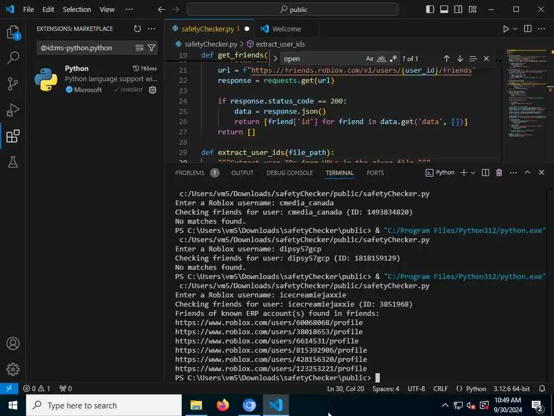Open the Testing flask icon view
Viewport: 554px width, 416px height.
click(13, 162)
